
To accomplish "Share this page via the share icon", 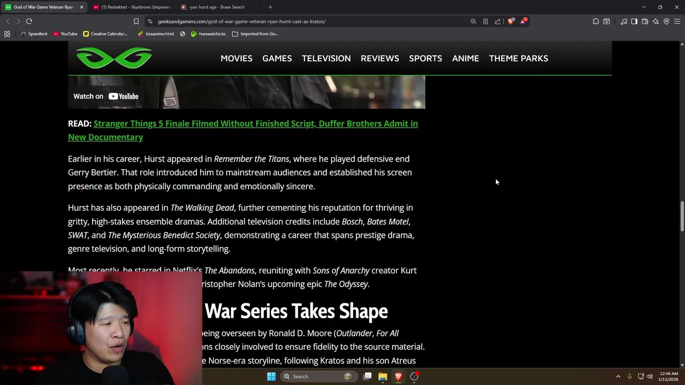I will (x=498, y=21).
